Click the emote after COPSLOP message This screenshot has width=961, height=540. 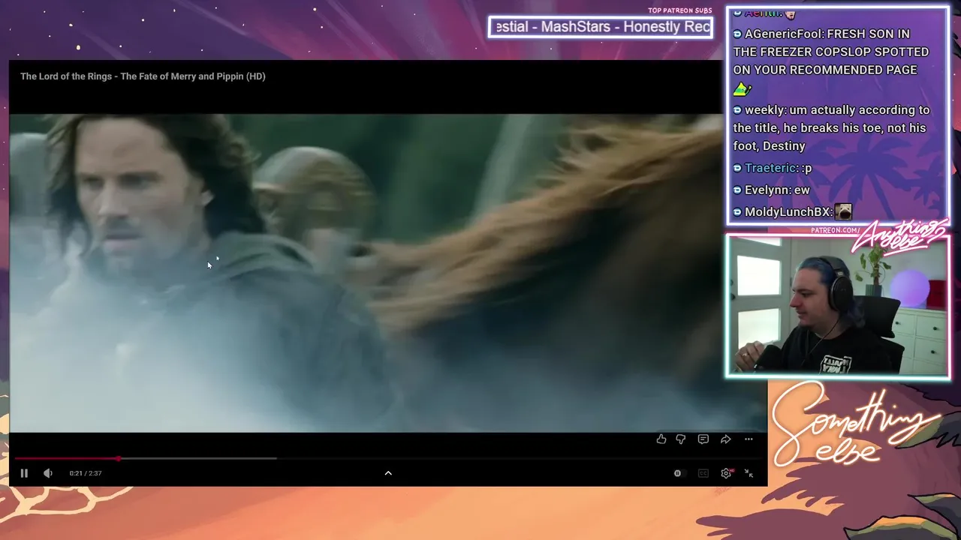click(x=742, y=88)
